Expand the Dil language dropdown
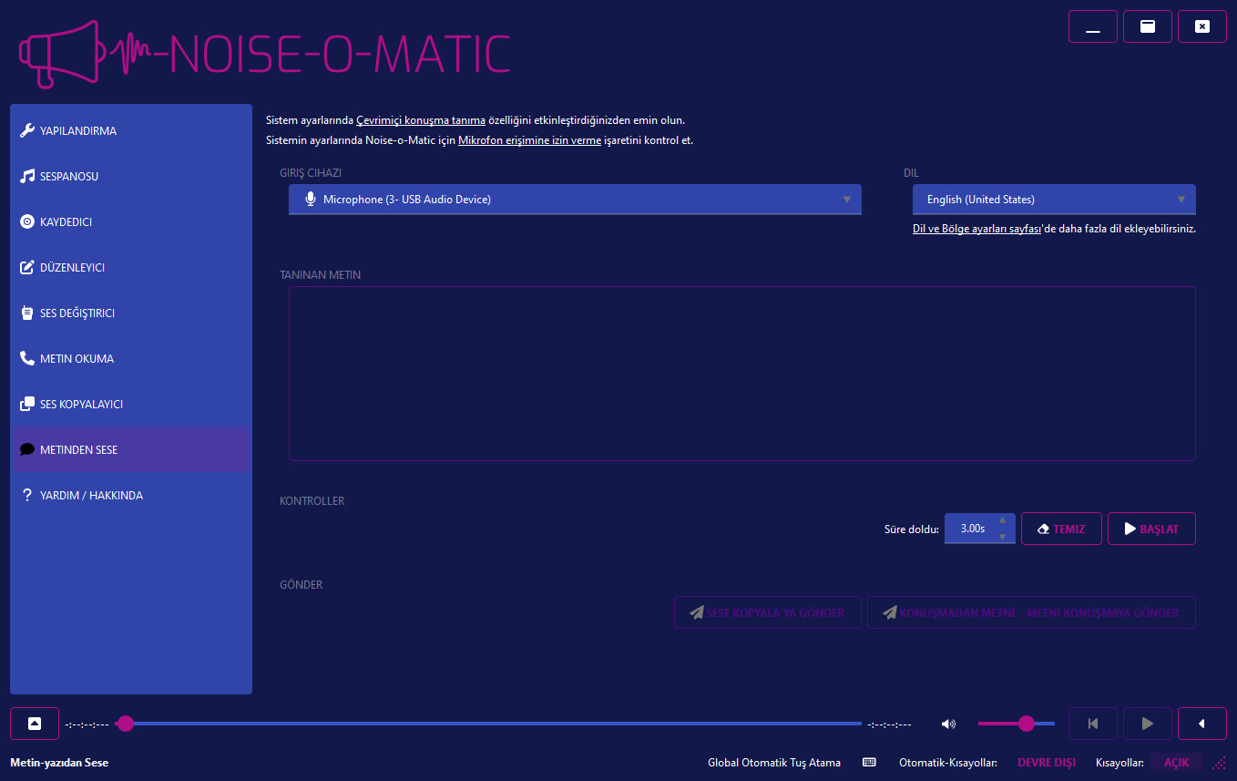The width and height of the screenshot is (1237, 781). [x=1054, y=199]
